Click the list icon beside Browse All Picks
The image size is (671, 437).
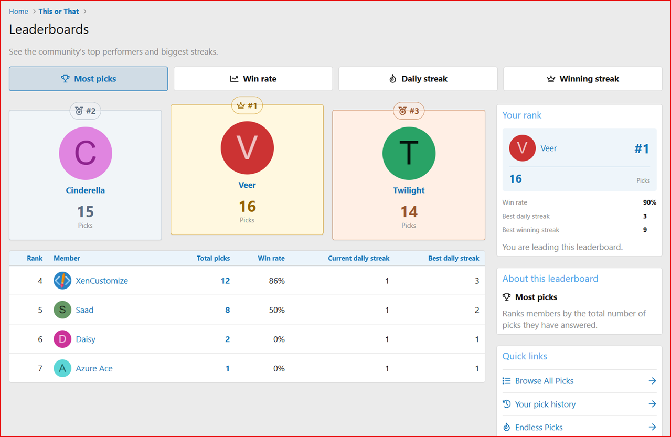pyautogui.click(x=506, y=381)
